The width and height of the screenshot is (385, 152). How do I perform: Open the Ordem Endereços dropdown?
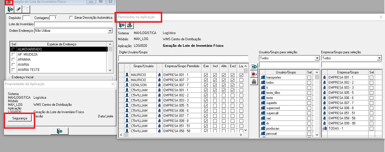tap(110, 31)
